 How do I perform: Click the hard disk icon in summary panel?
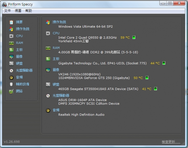tap(48, 85)
